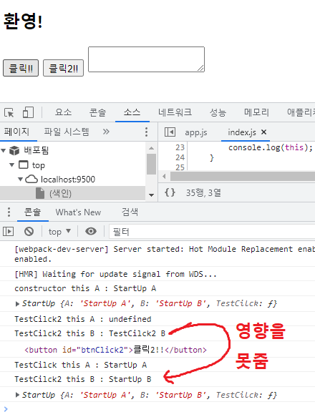Screen dimensions: 315x412
Task: Click the code editor horizontal scrollbar
Action: [x=243, y=176]
